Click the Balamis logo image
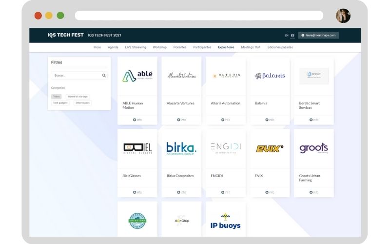Image resolution: width=390 pixels, height=244 pixels. (x=270, y=76)
